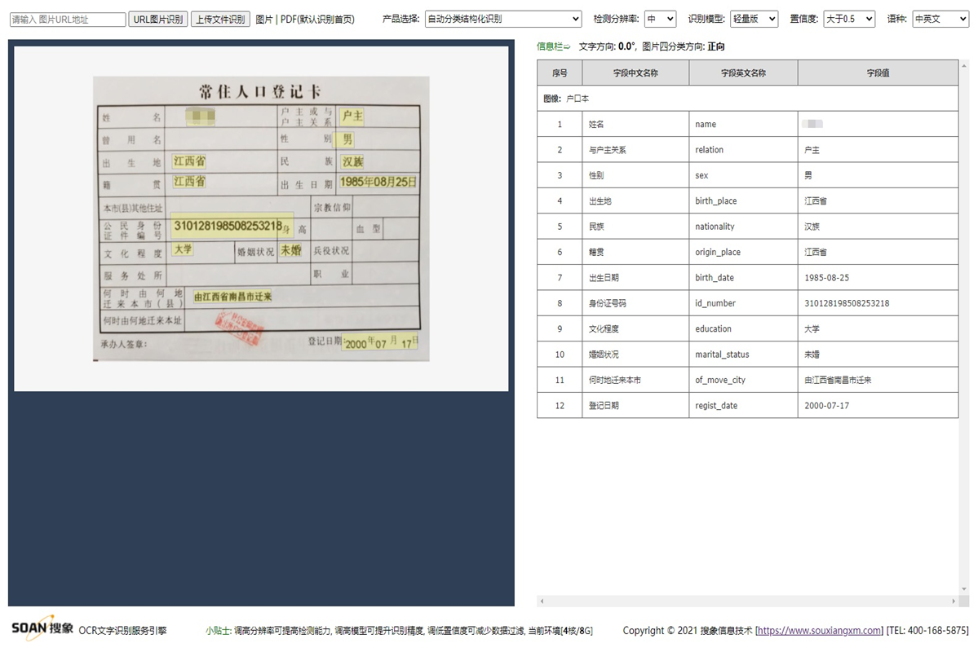Click the horizontal scrollbar right arrow
This screenshot has height=652, width=978.
click(954, 601)
